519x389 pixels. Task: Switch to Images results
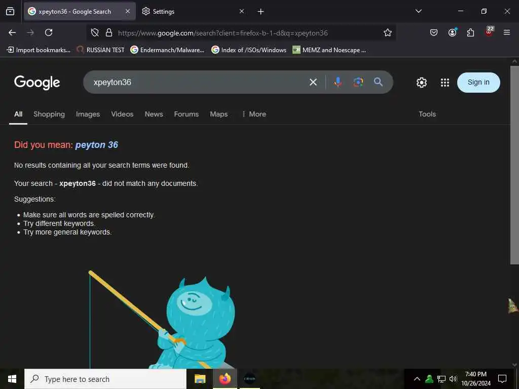[x=88, y=114]
